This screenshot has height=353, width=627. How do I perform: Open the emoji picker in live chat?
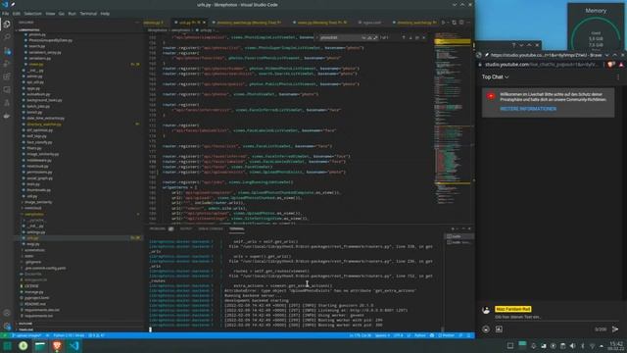click(486, 329)
